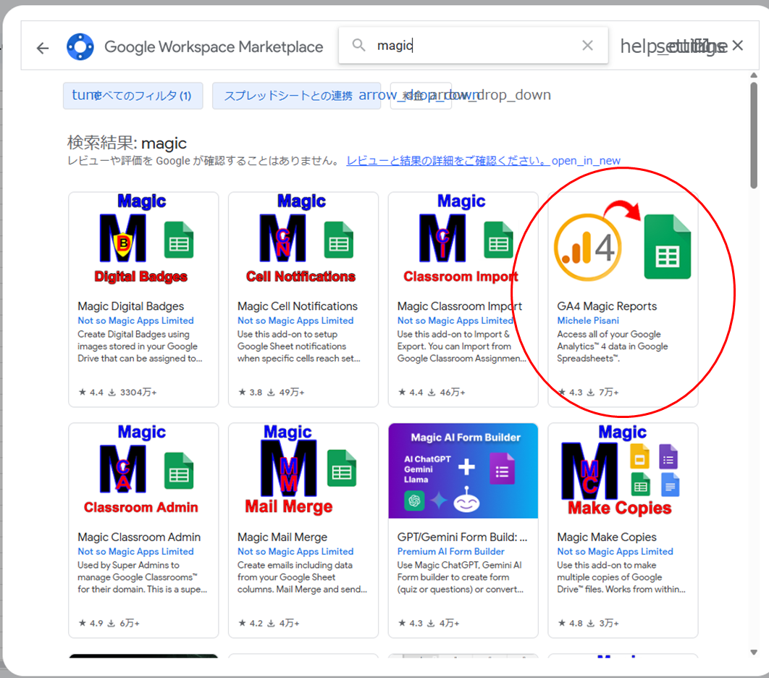Open the Premium AI Form Builder link
769x678 pixels.
click(450, 551)
